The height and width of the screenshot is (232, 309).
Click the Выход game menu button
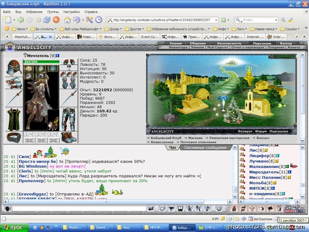click(x=285, y=43)
